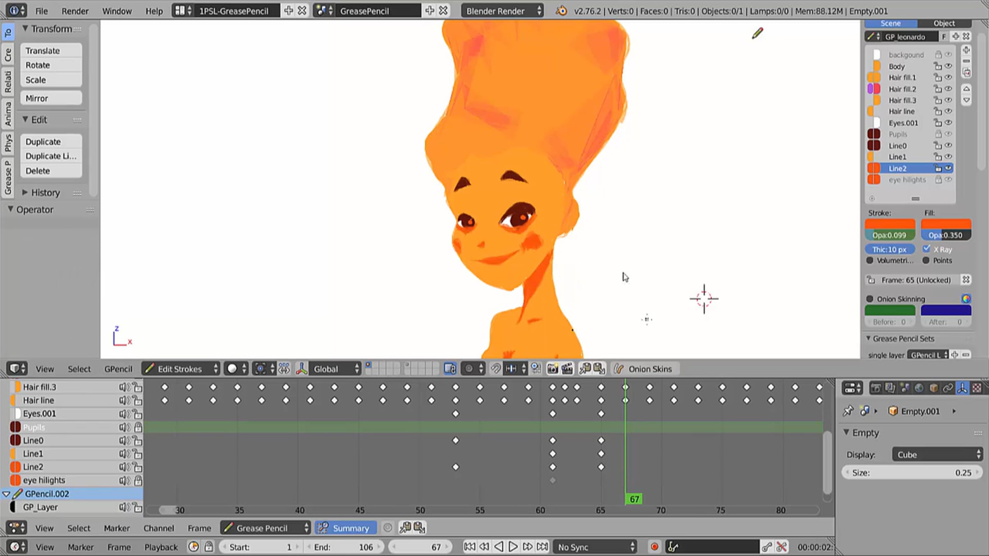The image size is (989, 556).
Task: Move the active layer down
Action: [966, 100]
